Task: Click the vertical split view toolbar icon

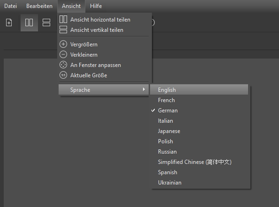Action: [x=46, y=22]
